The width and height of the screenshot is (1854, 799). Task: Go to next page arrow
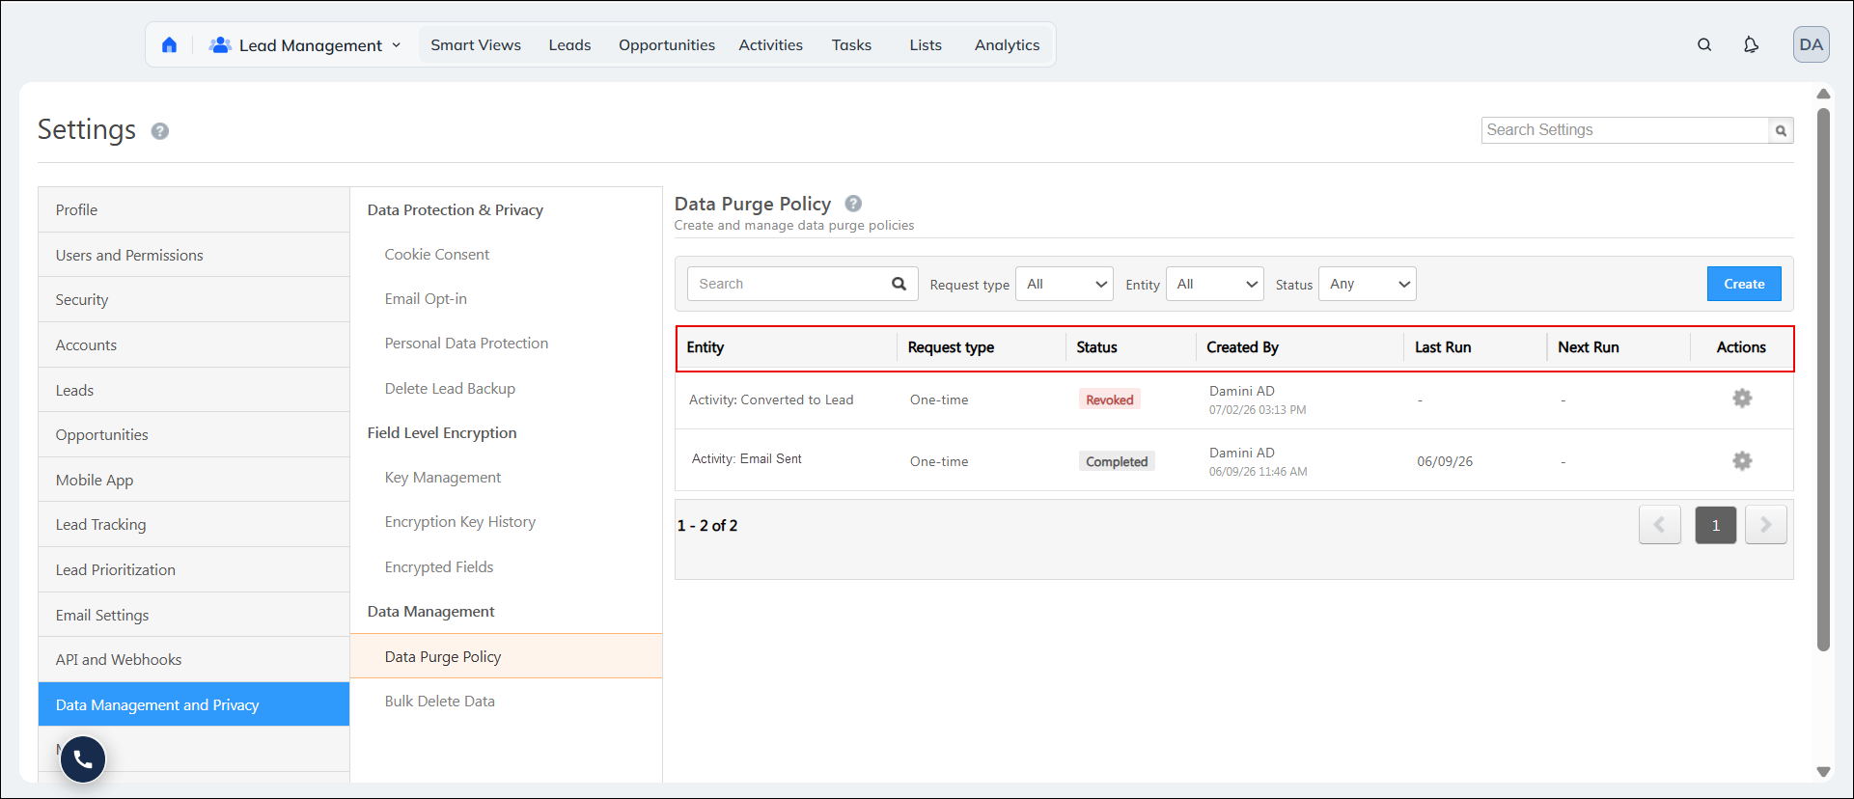click(x=1766, y=525)
